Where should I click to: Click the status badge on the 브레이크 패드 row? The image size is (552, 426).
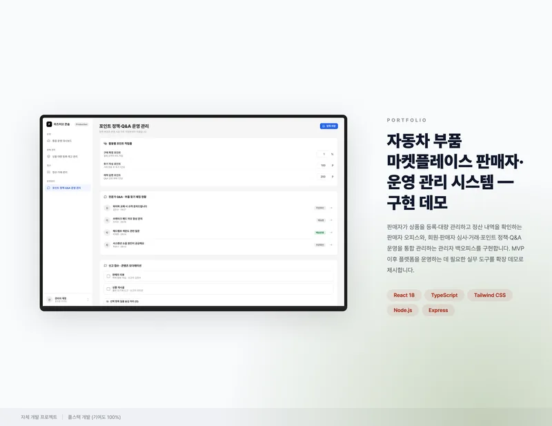pos(321,220)
